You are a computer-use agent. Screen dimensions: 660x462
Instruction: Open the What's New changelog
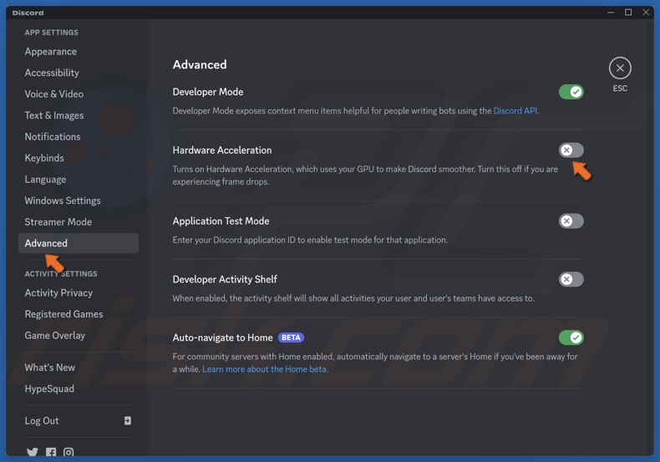click(79, 368)
